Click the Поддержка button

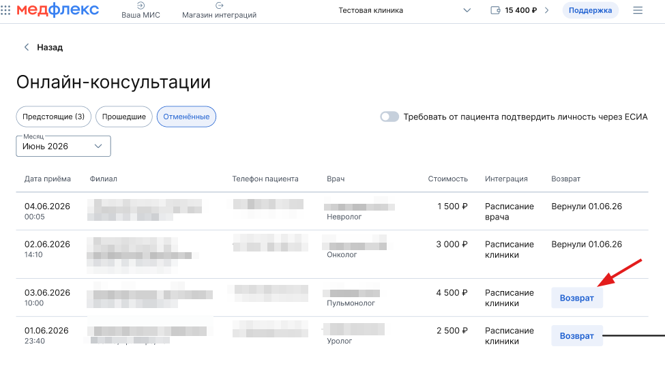590,10
